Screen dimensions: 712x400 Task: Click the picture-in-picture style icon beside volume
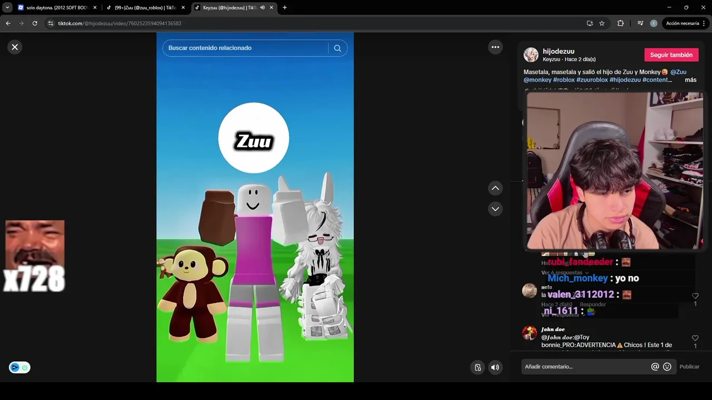[478, 367]
